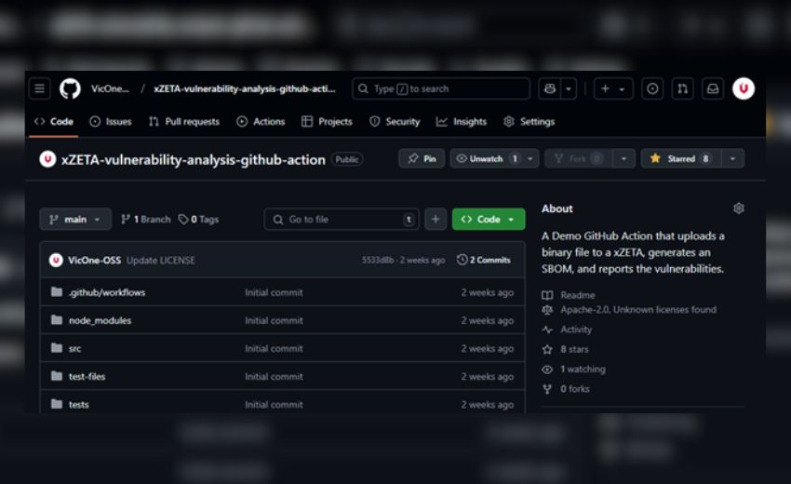This screenshot has width=791, height=484.
Task: Open the .github/workflows folder
Action: (107, 292)
